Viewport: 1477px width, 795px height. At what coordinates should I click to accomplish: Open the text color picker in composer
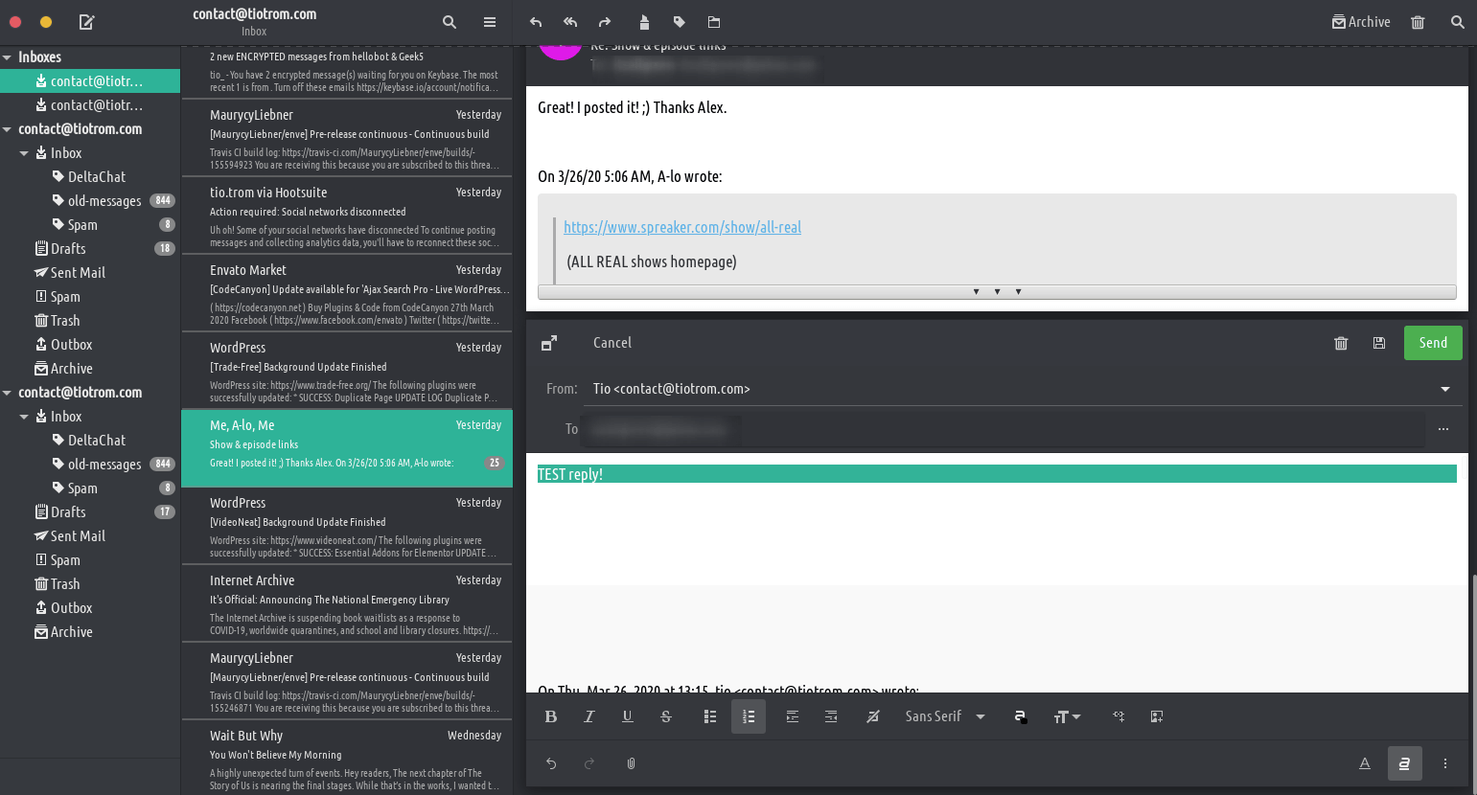(1021, 716)
